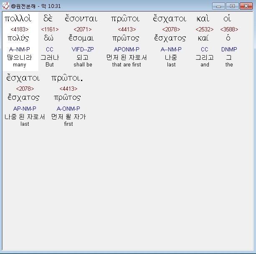Image resolution: width=256 pixels, height=254 pixels.
Task: Select the highlighted Greek word πολλοὶ
Action: 18,18
